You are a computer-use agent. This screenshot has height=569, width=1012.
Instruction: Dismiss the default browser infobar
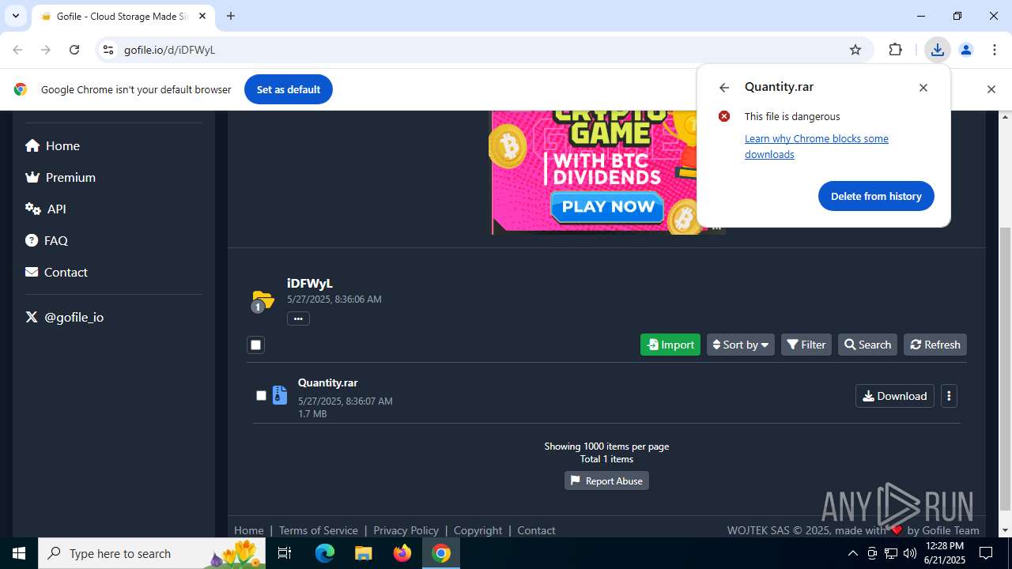(991, 89)
